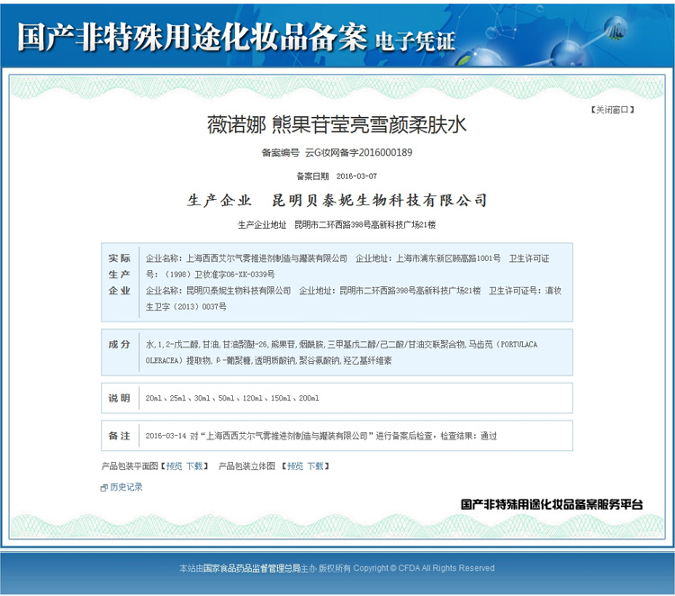Click ingredient list starting with 水,1,2-戊二醇
This screenshot has height=596, width=675.
[x=341, y=352]
